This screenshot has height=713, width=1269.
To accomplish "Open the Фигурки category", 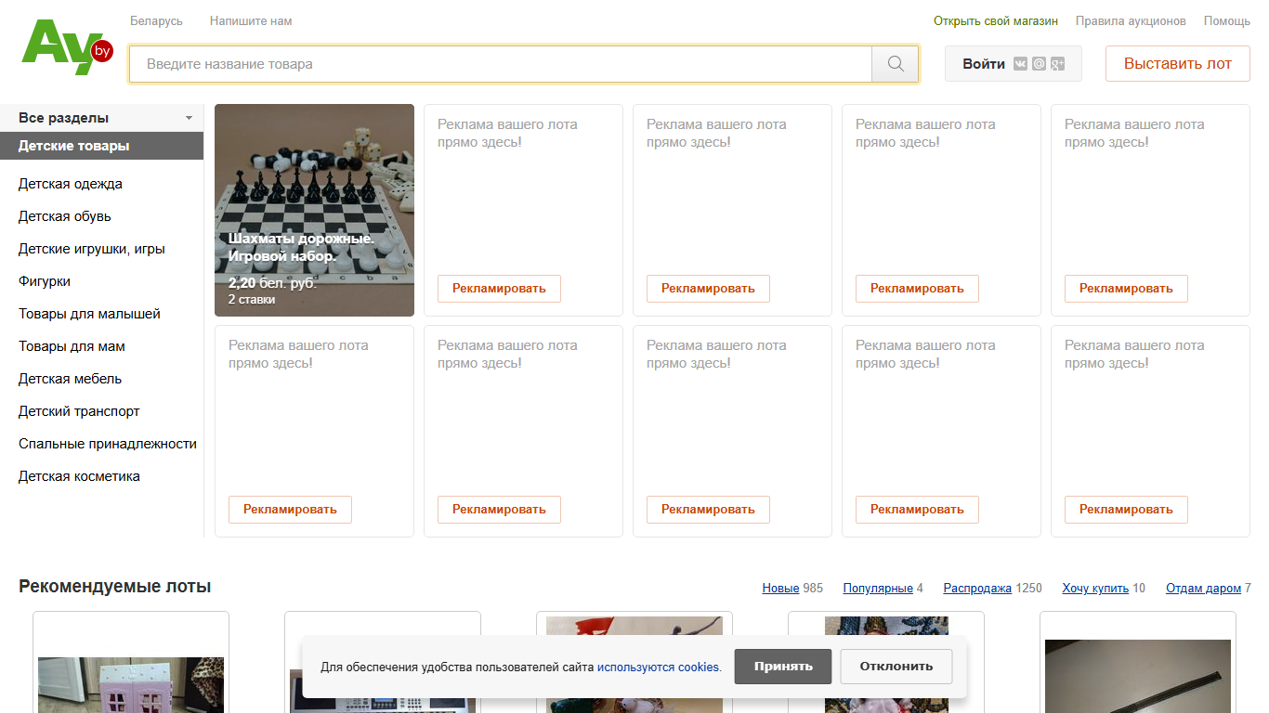I will [45, 281].
